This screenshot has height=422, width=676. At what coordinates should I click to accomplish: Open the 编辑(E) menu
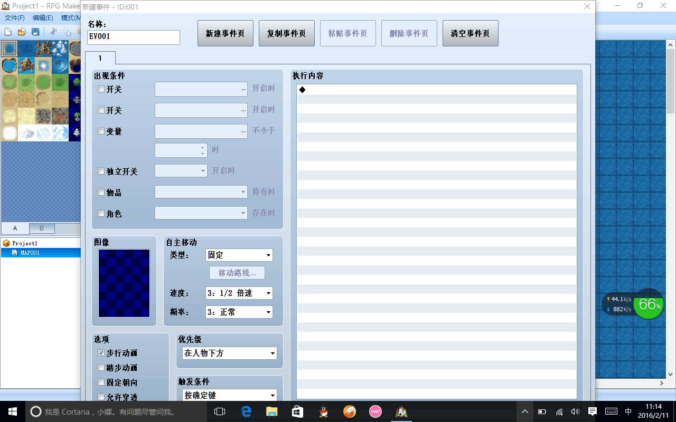tap(43, 18)
